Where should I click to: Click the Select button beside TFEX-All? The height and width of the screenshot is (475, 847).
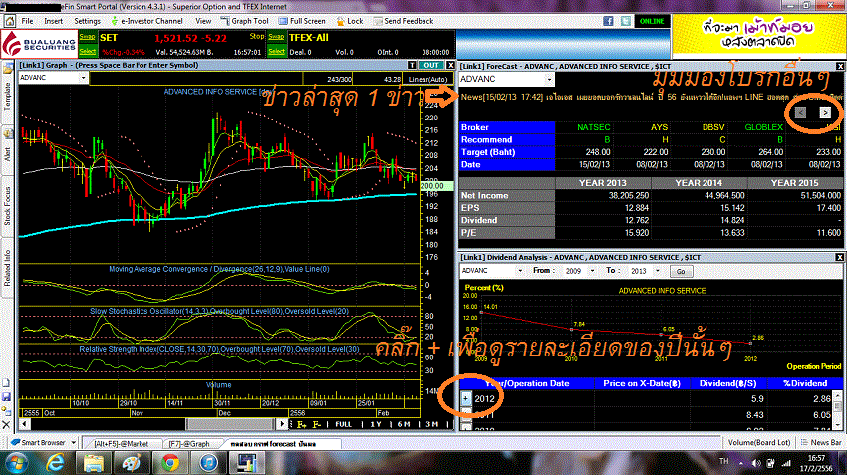click(x=277, y=51)
